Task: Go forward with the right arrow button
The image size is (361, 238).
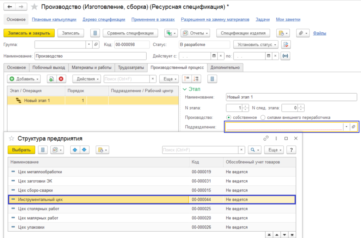Action: tap(21, 7)
